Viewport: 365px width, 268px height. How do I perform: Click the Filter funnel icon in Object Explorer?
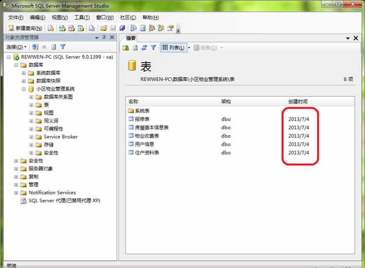(63, 47)
